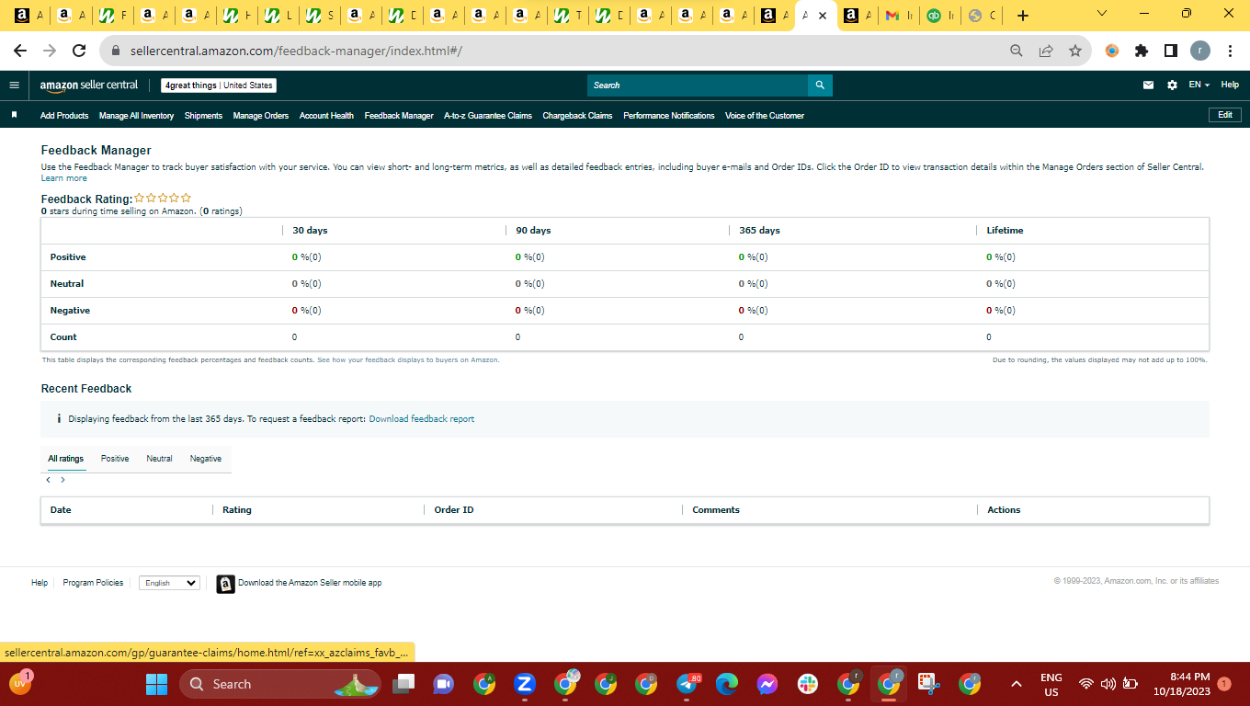Viewport: 1250px width, 706px height.
Task: Open Account Health
Action: [326, 116]
